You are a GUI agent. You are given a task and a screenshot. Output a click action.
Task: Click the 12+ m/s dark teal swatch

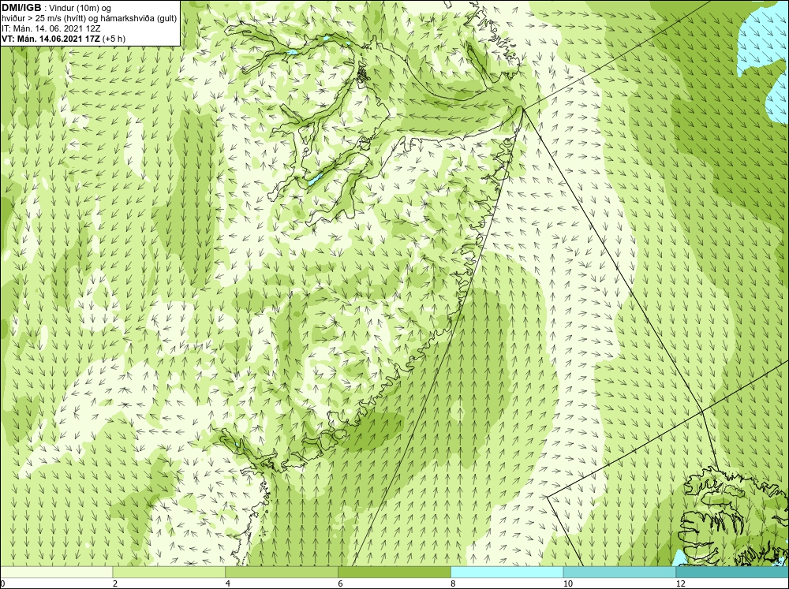click(x=733, y=572)
